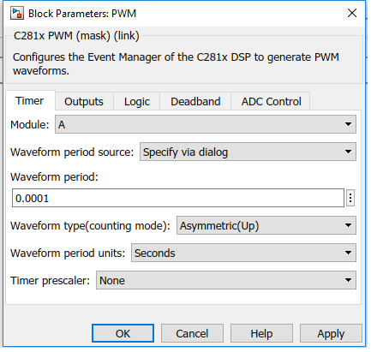
Task: Switch to the Outputs tab
Action: tap(84, 101)
